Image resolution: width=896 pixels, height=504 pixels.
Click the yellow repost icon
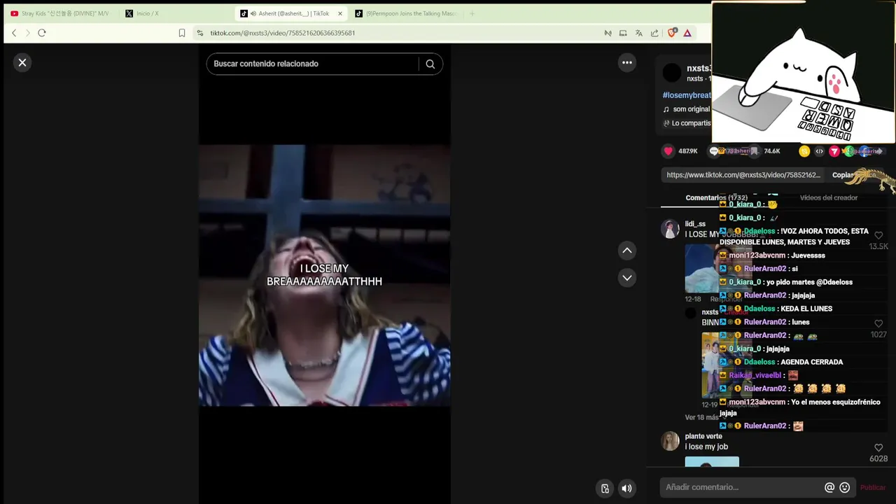tap(804, 151)
